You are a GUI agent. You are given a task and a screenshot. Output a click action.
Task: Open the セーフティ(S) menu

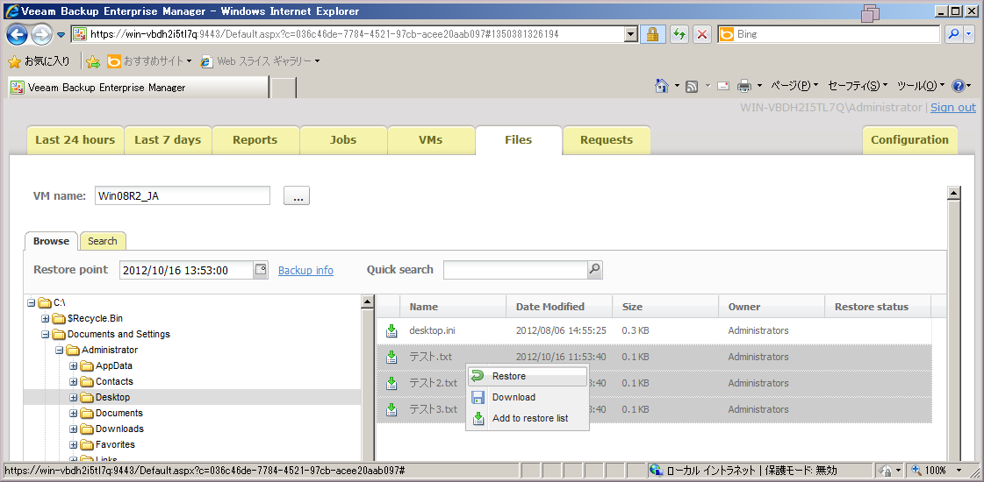click(858, 86)
